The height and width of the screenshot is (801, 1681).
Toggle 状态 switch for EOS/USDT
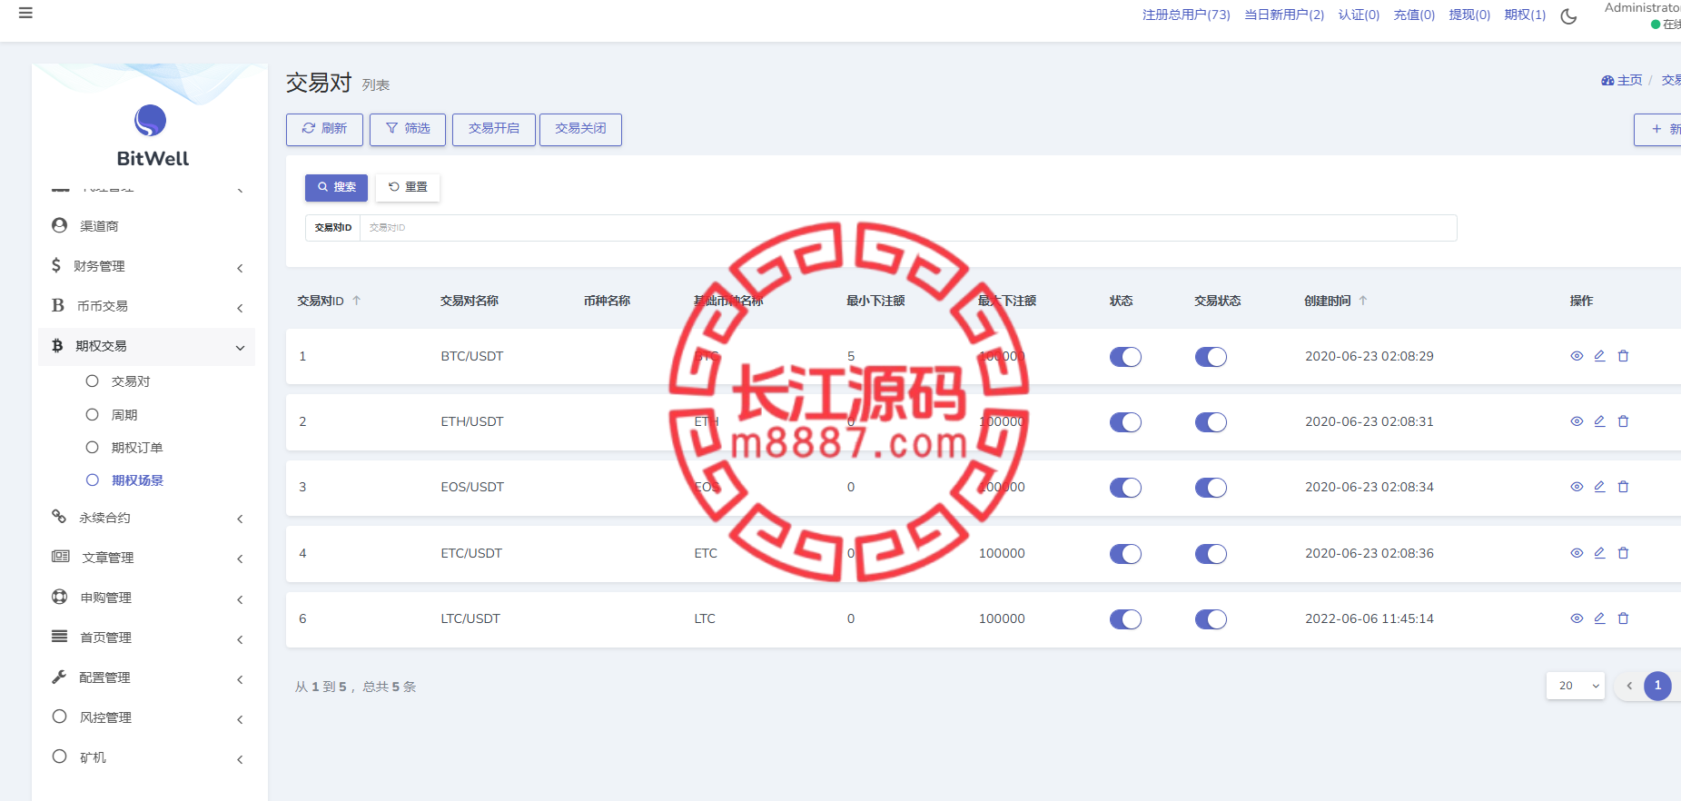coord(1125,488)
